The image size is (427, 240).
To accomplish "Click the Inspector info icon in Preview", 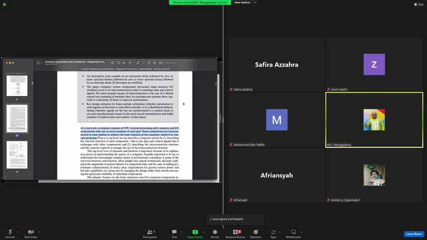I will click(x=112, y=63).
